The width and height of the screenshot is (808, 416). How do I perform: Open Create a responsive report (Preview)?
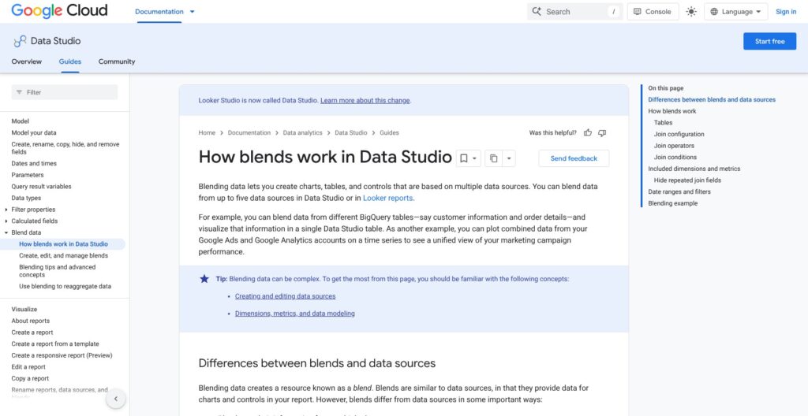click(62, 355)
